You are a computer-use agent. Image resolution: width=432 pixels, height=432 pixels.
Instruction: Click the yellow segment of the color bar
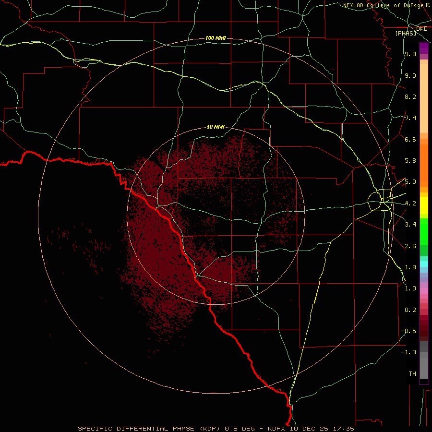[x=424, y=205]
